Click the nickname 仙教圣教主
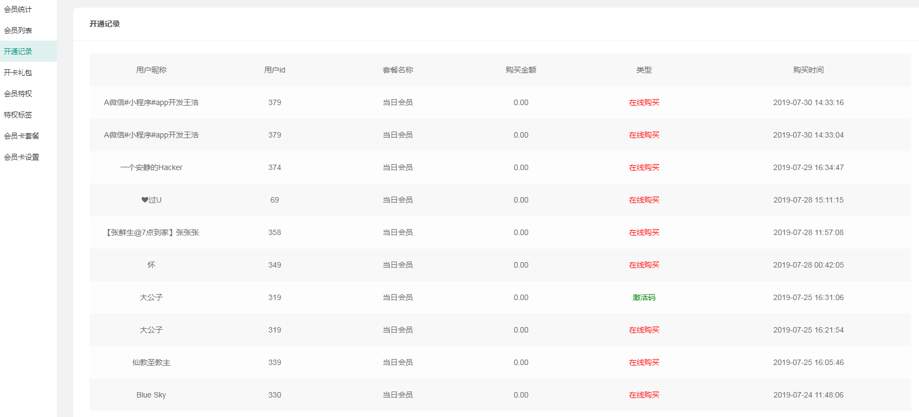Viewport: 919px width, 417px height. [151, 362]
